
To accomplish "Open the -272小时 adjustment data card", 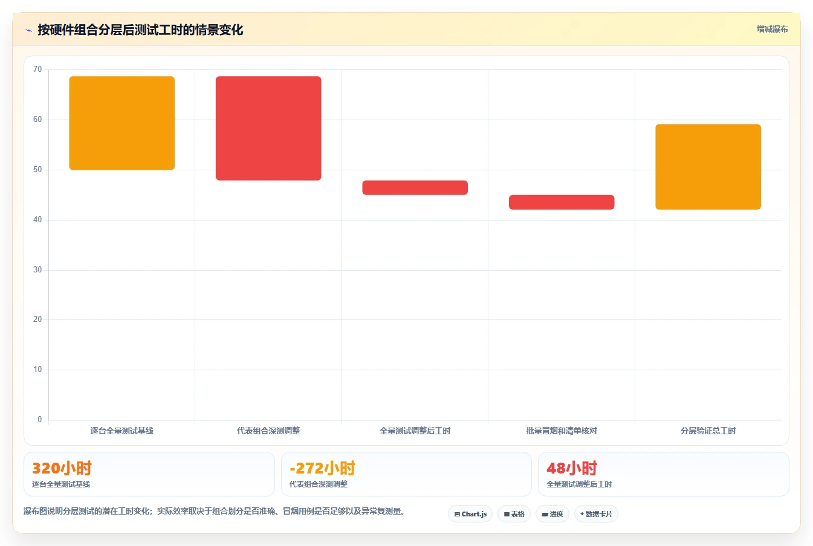I will pyautogui.click(x=406, y=474).
